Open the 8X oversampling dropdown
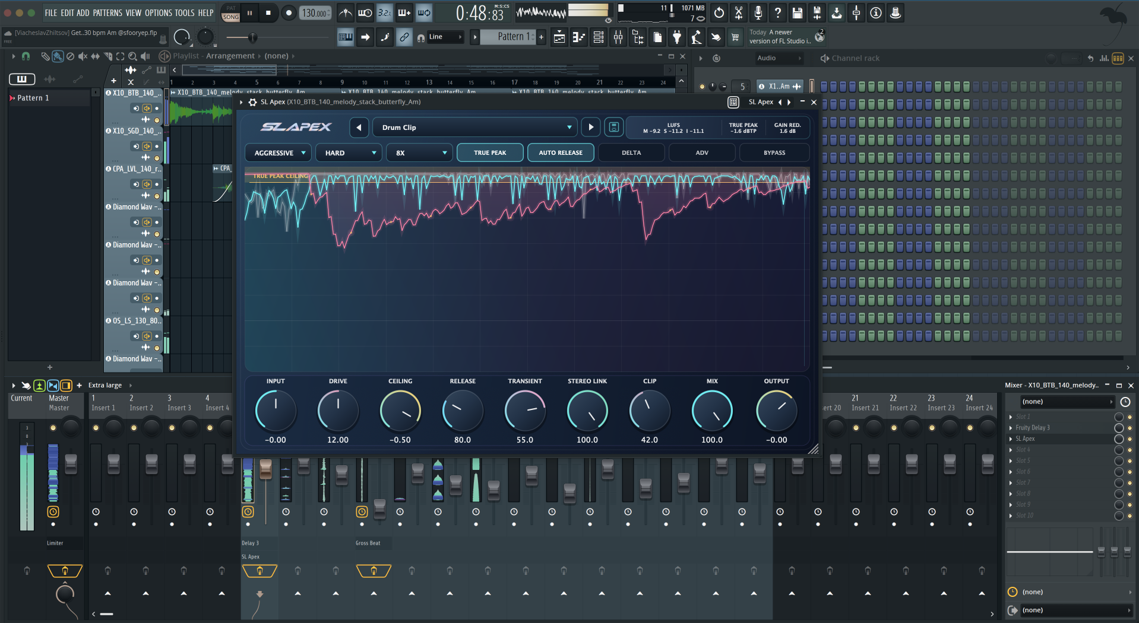Viewport: 1139px width, 623px height. [x=419, y=152]
